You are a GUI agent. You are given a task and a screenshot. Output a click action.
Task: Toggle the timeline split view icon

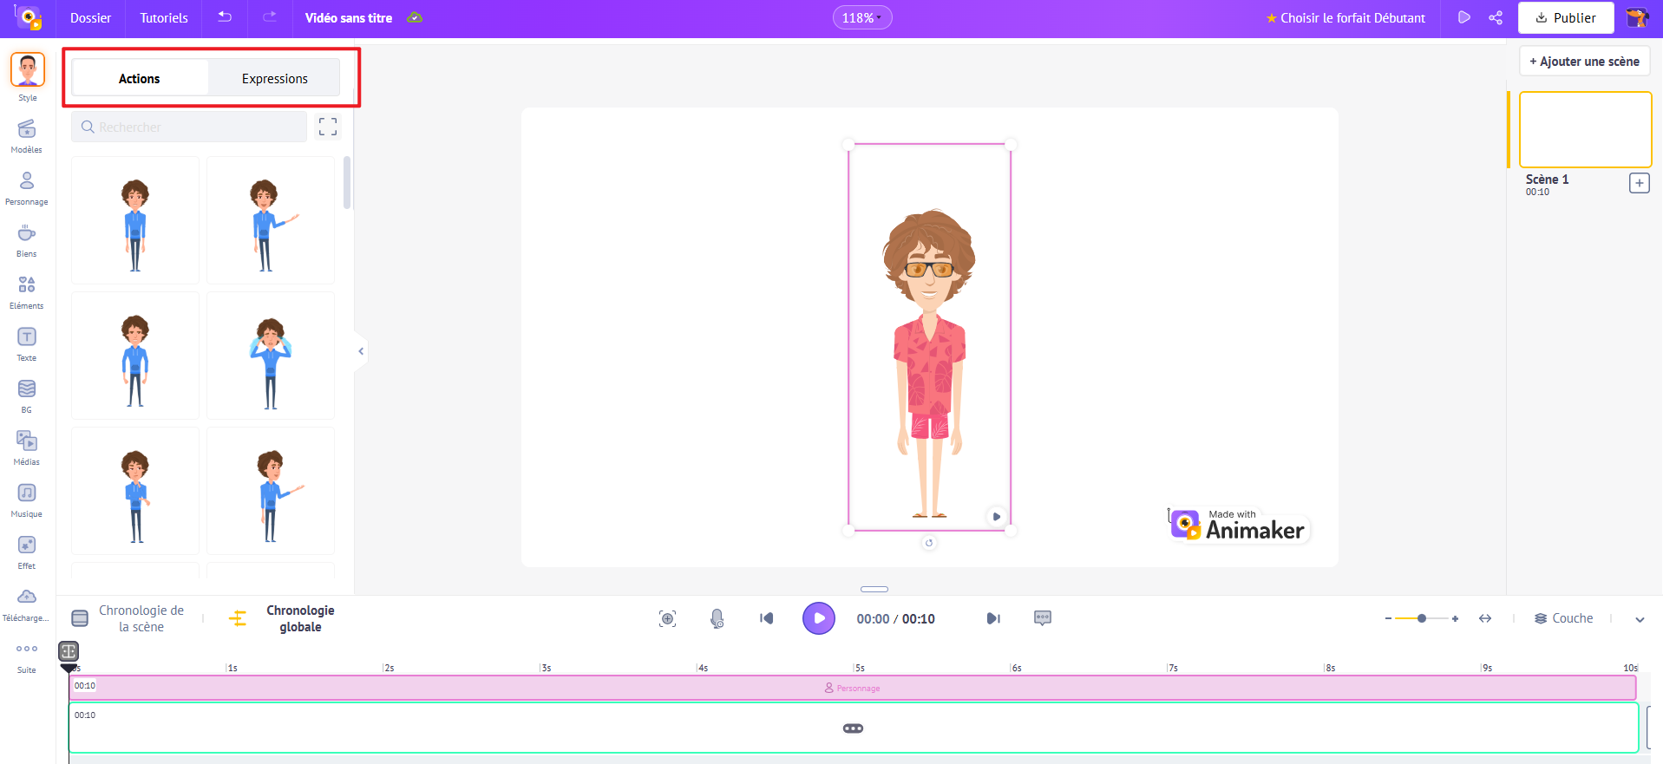pyautogui.click(x=69, y=650)
